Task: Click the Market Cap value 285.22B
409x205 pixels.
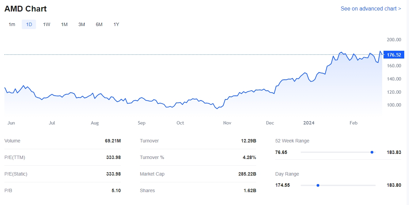Action: (247, 174)
